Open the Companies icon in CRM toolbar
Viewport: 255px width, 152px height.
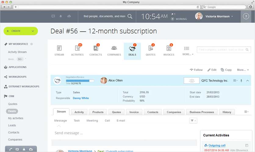pos(114,49)
